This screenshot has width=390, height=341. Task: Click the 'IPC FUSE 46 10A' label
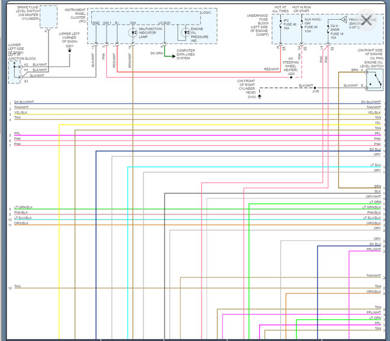[290, 25]
